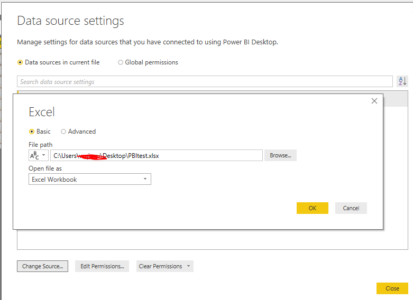Click into the File path text box
The image size is (413, 300).
click(x=157, y=155)
